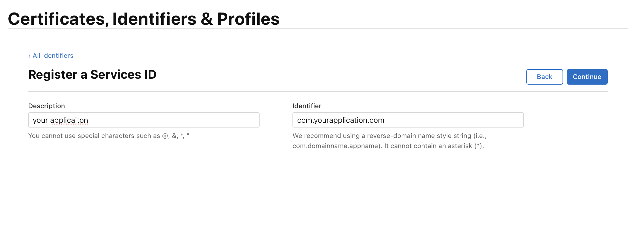Click the "com.domainname.appname" example text

336,146
